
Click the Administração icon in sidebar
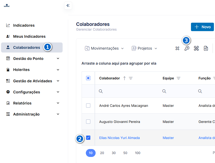(8, 114)
